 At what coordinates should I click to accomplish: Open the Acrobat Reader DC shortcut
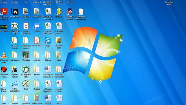tap(4, 11)
